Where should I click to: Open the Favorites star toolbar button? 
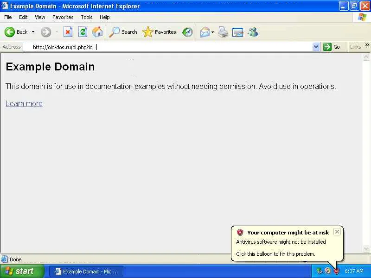point(159,32)
